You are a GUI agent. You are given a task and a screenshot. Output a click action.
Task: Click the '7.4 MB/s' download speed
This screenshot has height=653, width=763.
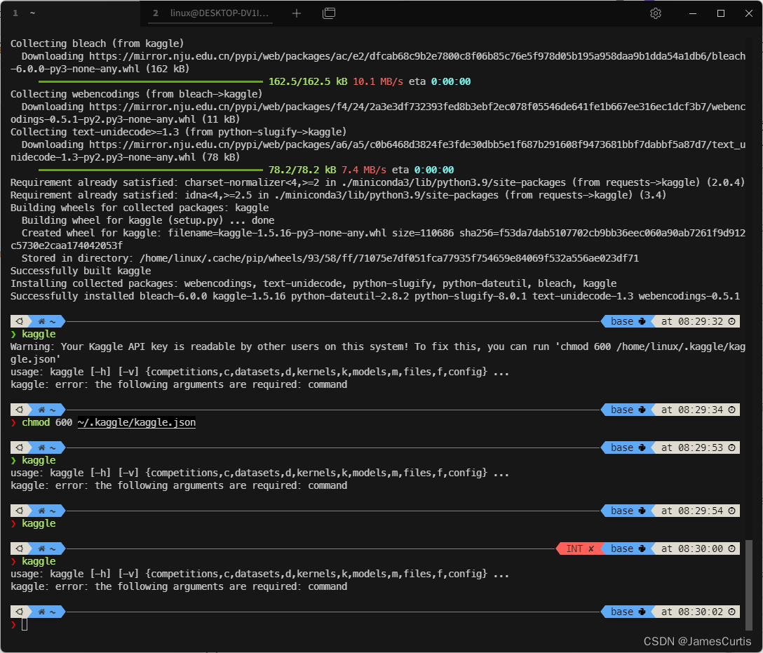tap(363, 170)
